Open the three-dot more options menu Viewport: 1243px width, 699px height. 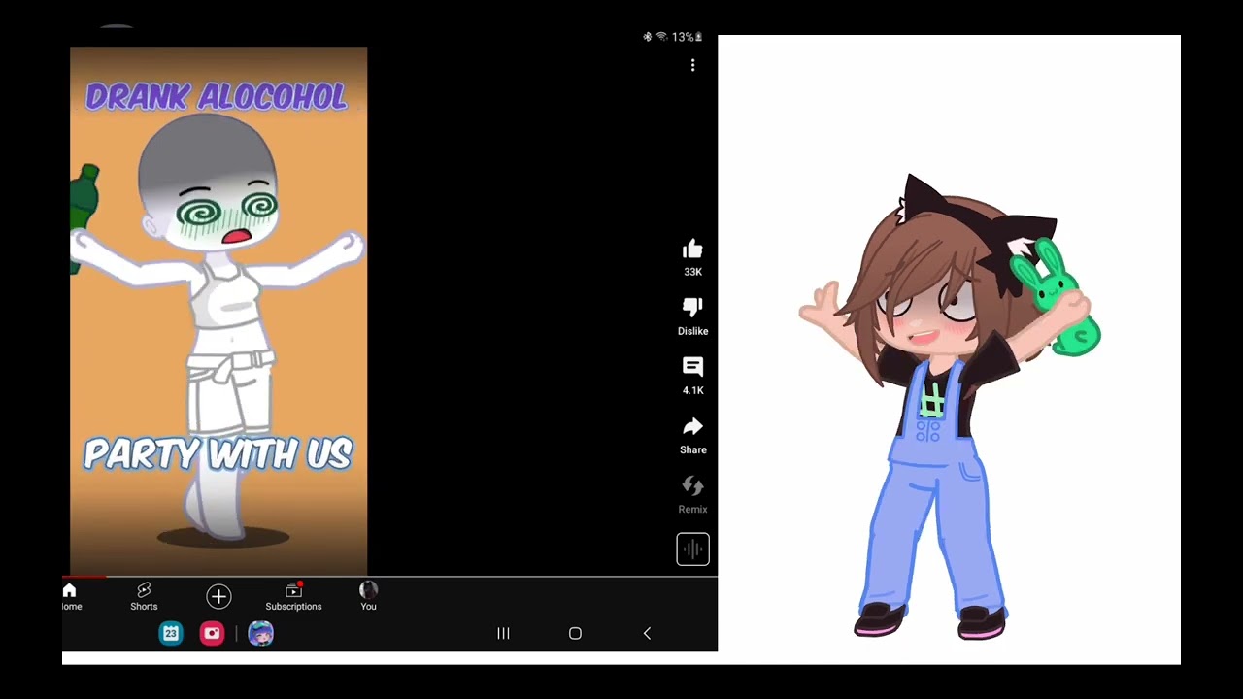692,65
